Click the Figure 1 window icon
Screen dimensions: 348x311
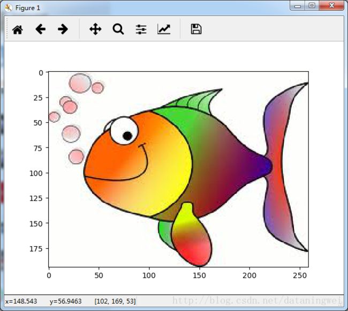pos(9,8)
